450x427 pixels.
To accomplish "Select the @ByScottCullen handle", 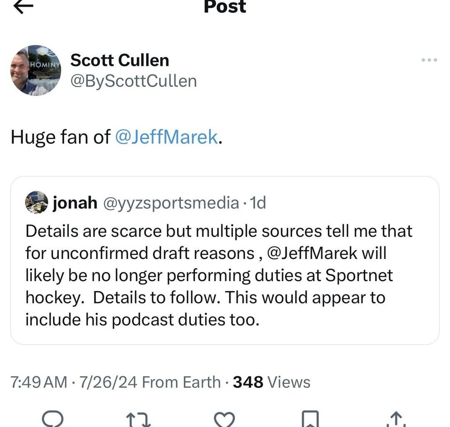I will (x=133, y=81).
